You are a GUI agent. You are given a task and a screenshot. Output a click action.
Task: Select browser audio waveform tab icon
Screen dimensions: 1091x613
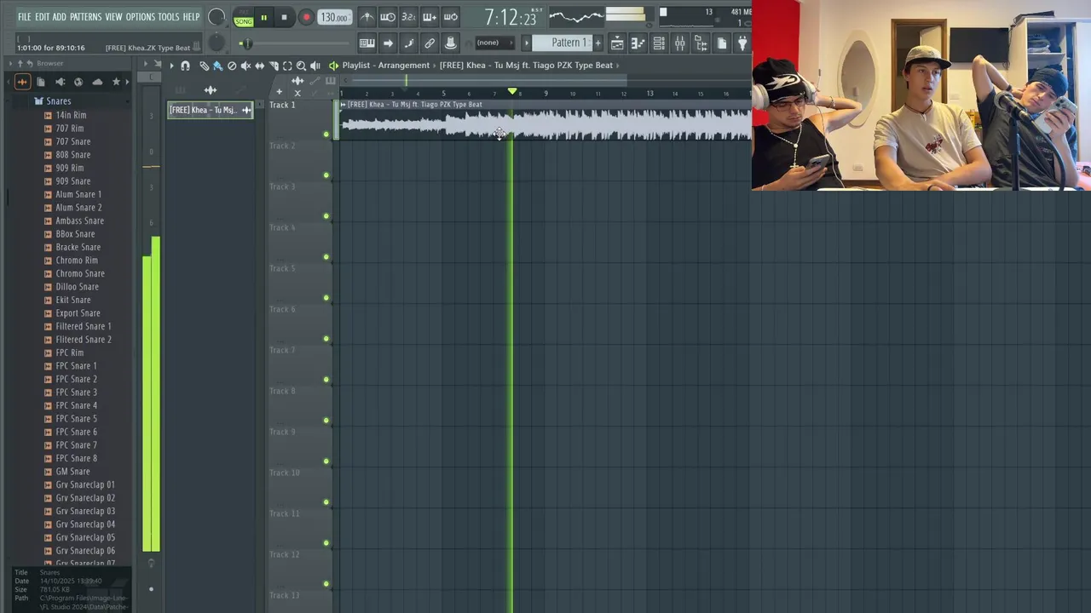point(22,82)
